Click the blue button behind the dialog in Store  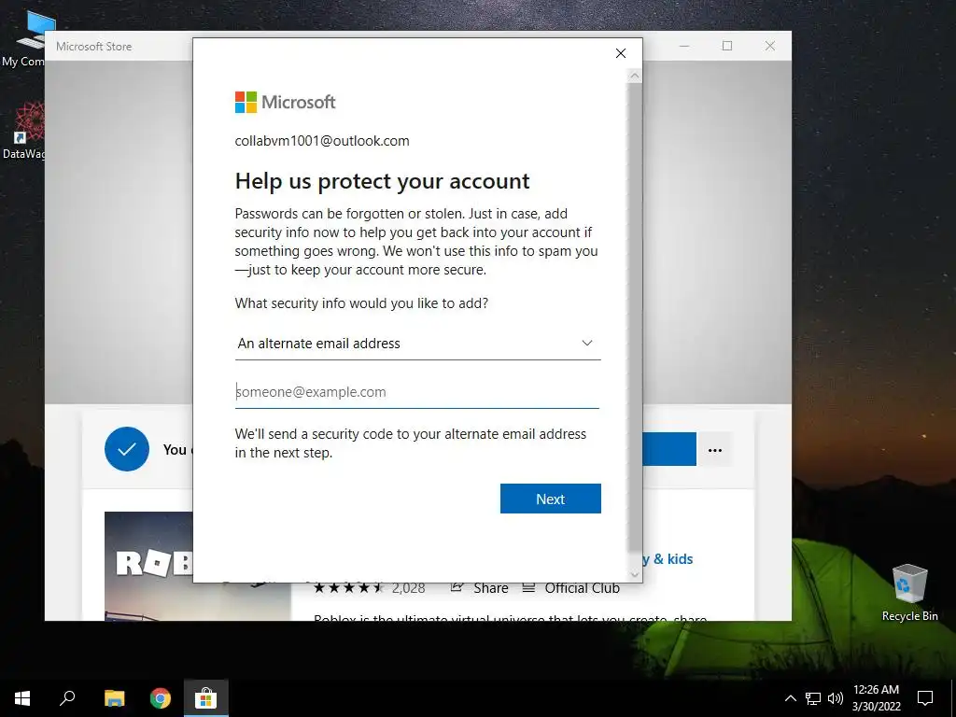click(669, 449)
